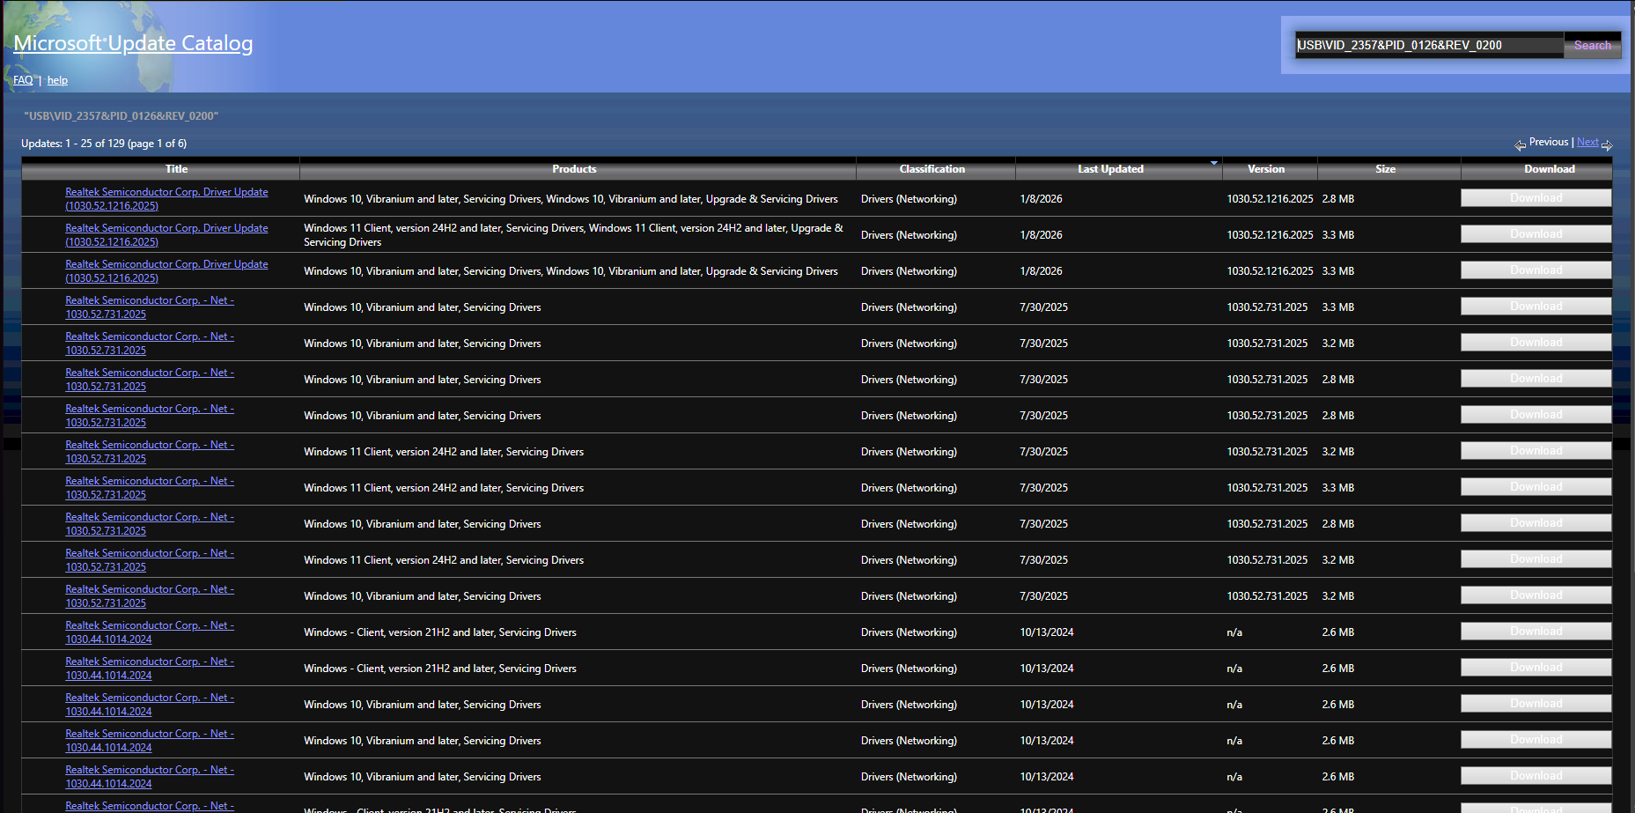Sort by the Size column header

pos(1385,169)
